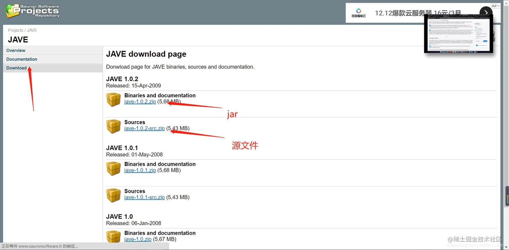
Task: Click the ad's round arrow button
Action: tap(486, 13)
